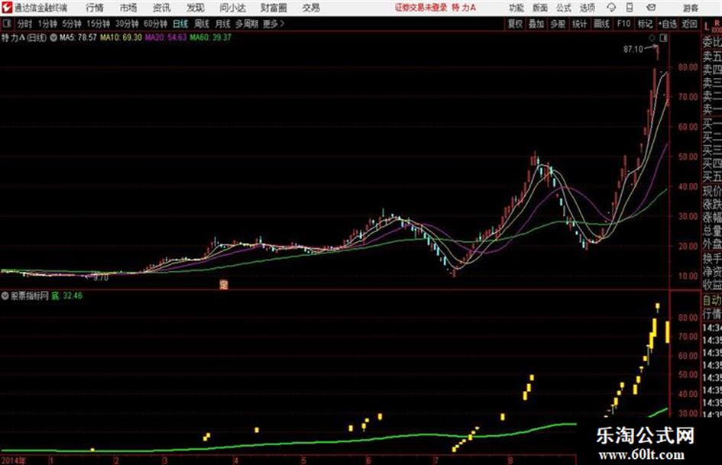Open the 市场 menu

128,8
